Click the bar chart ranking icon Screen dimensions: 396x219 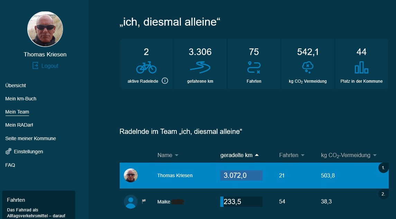pos(361,67)
